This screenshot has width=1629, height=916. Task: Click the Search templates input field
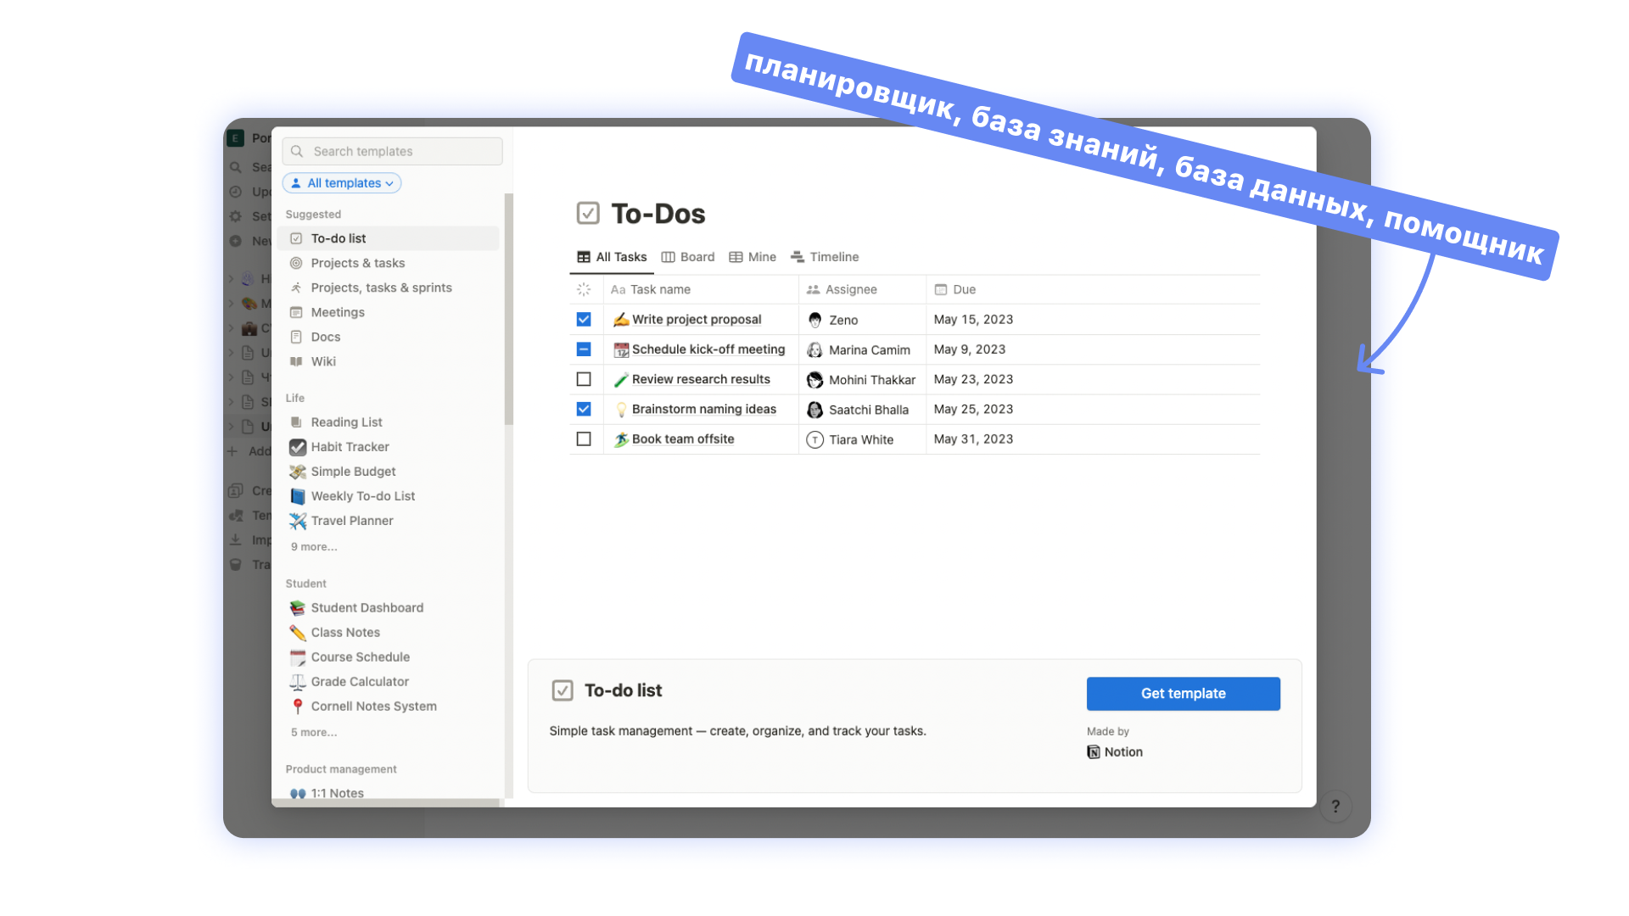click(392, 151)
